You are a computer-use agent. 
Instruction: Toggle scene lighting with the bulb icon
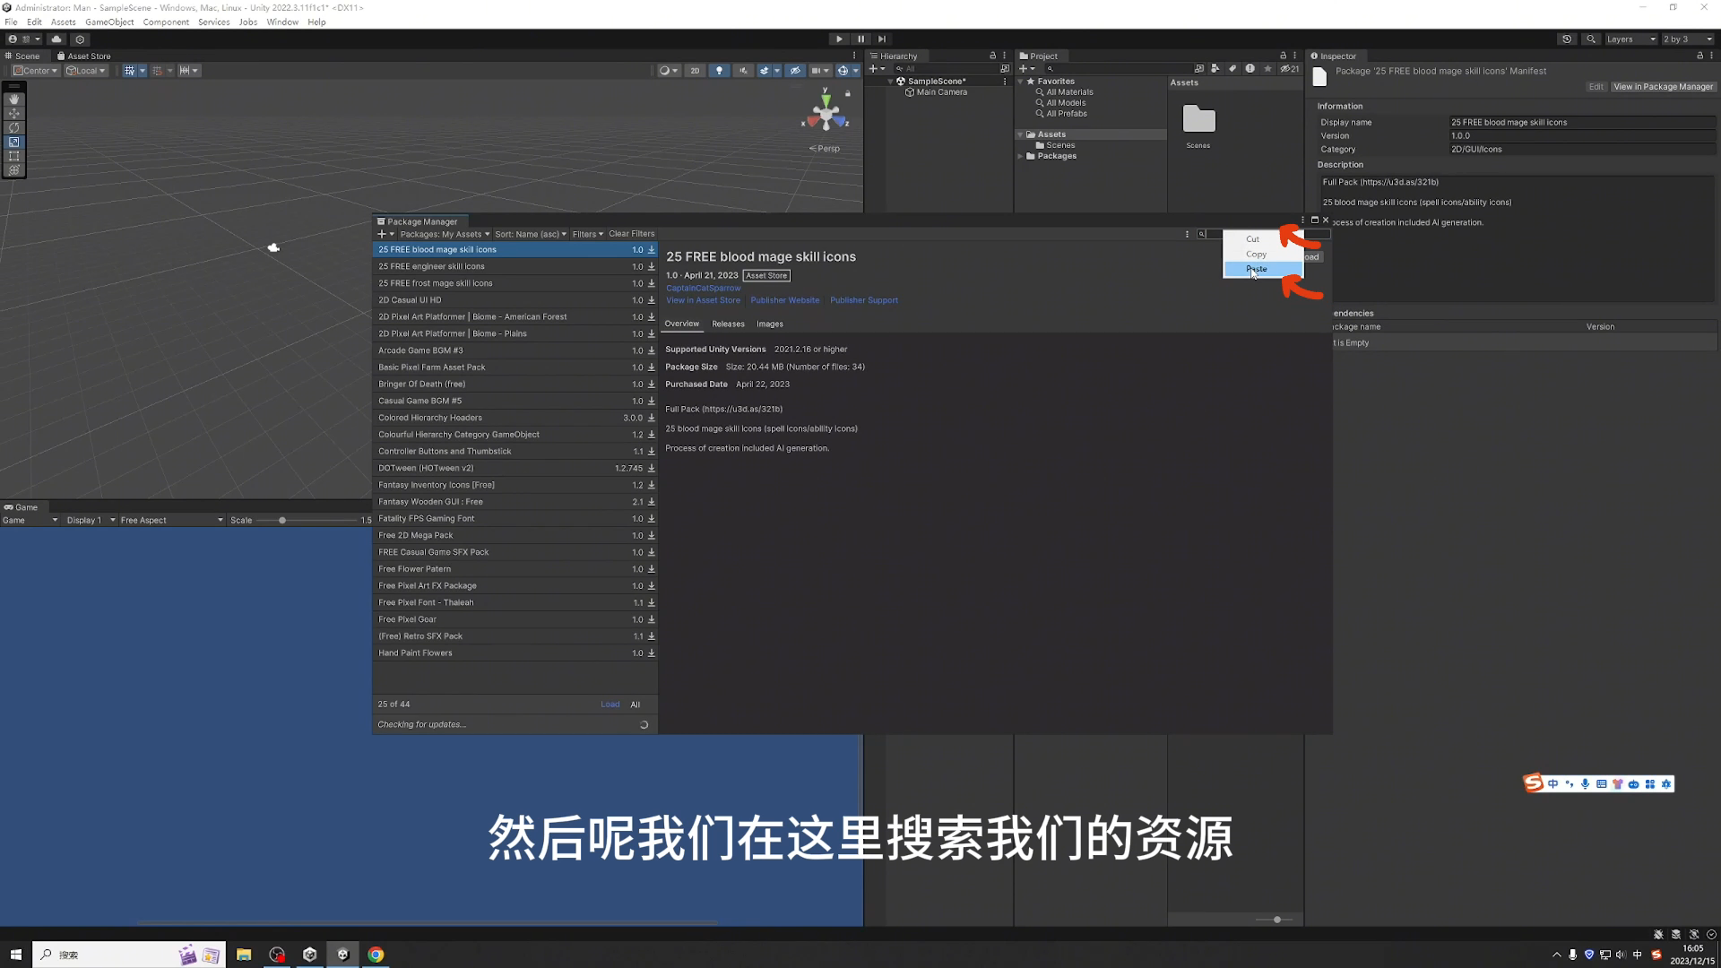pyautogui.click(x=719, y=70)
